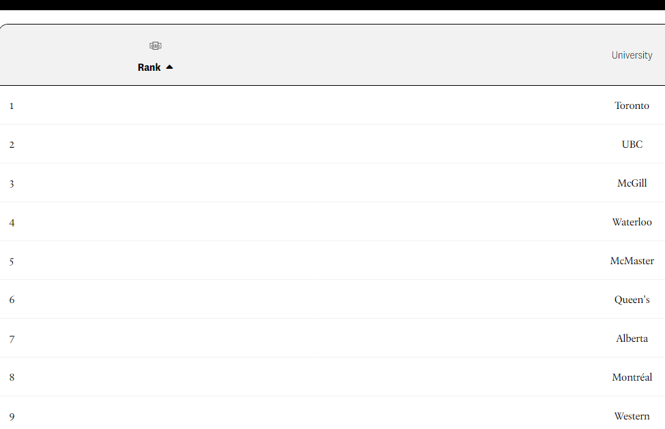665x429 pixels.
Task: Select the UBC university cell
Action: [632, 144]
